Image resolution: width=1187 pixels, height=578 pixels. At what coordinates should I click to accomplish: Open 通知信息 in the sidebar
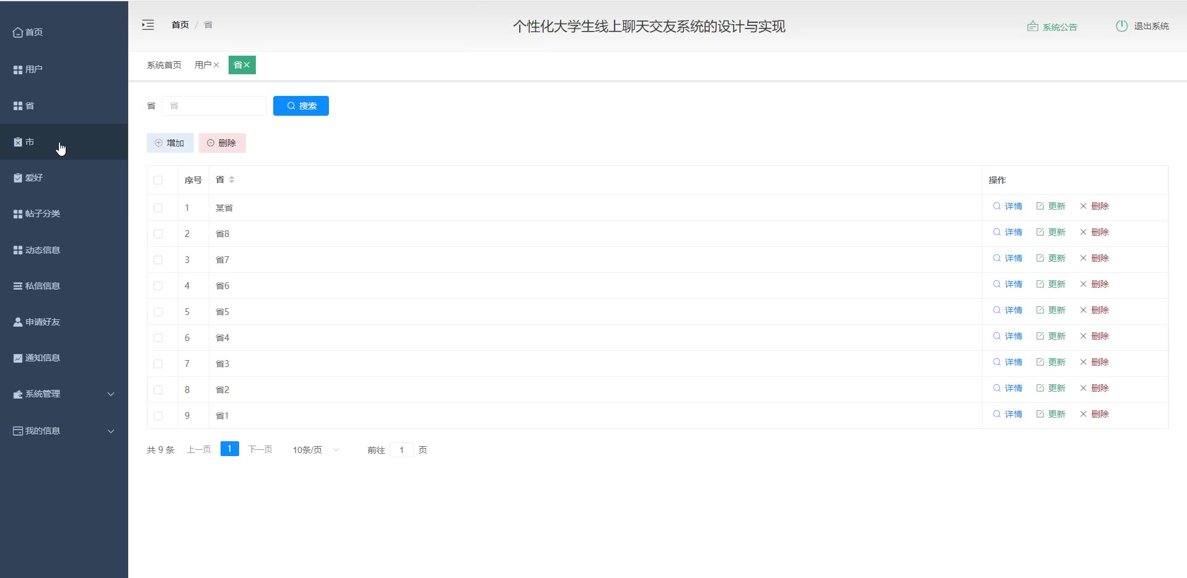point(64,358)
